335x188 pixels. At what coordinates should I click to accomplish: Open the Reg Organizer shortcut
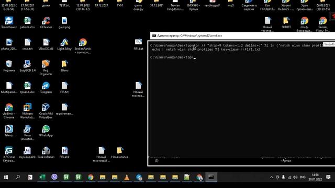(x=46, y=68)
